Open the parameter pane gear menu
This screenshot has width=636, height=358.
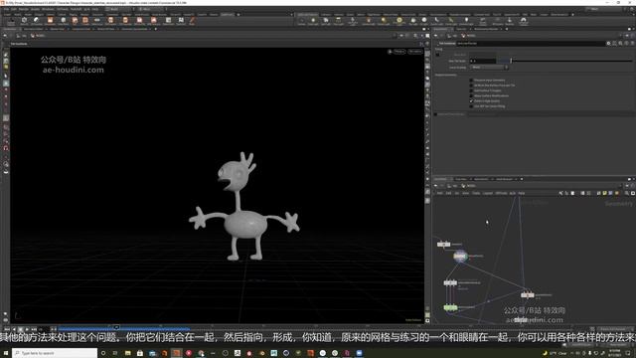(608, 43)
